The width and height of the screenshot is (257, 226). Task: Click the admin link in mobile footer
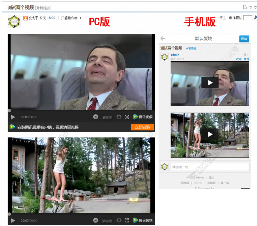point(200,178)
